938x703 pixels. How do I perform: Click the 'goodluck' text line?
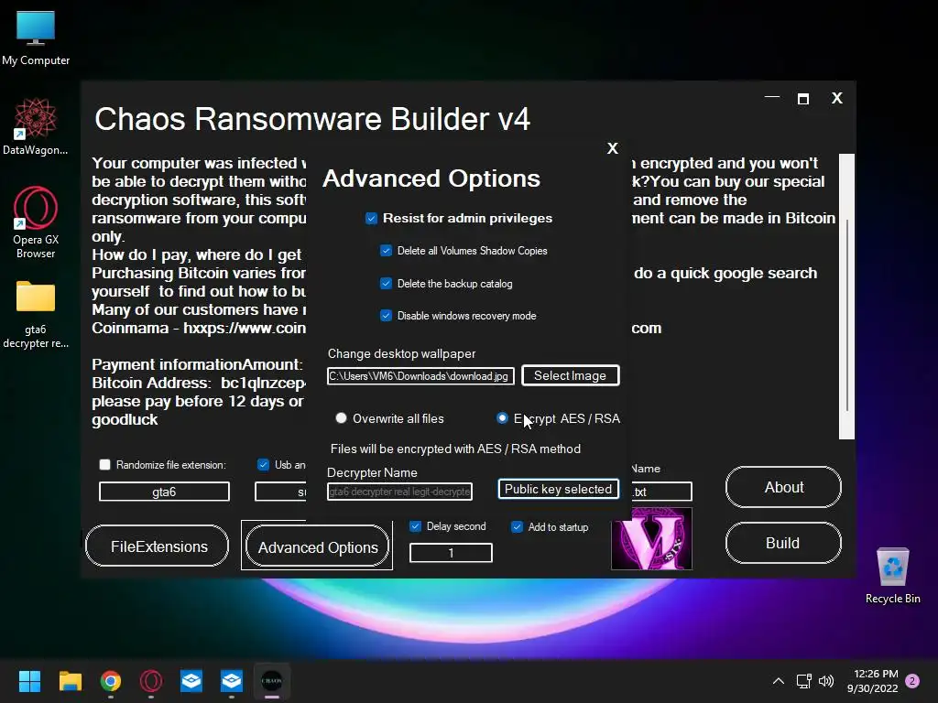click(x=125, y=419)
